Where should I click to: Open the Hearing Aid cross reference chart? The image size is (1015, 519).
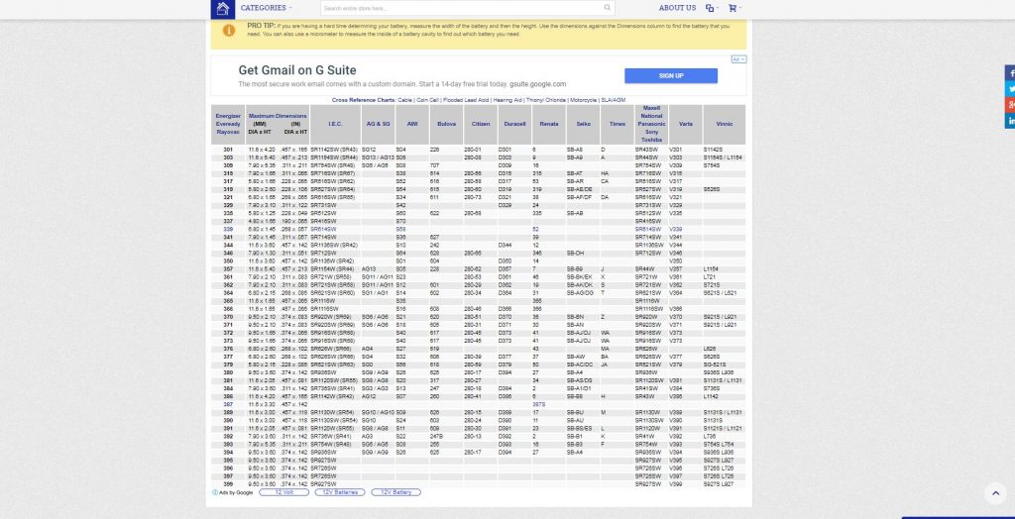point(504,100)
